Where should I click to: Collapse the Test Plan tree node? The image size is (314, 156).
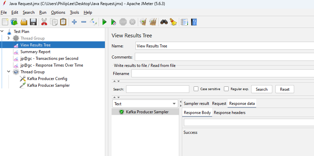click(x=2, y=32)
